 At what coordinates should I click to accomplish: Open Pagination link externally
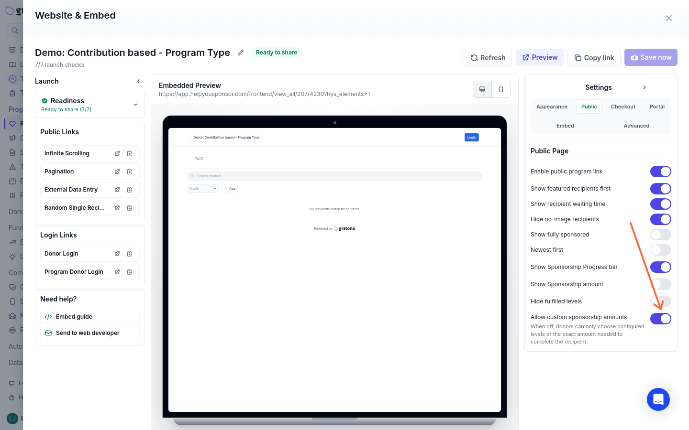(x=117, y=172)
